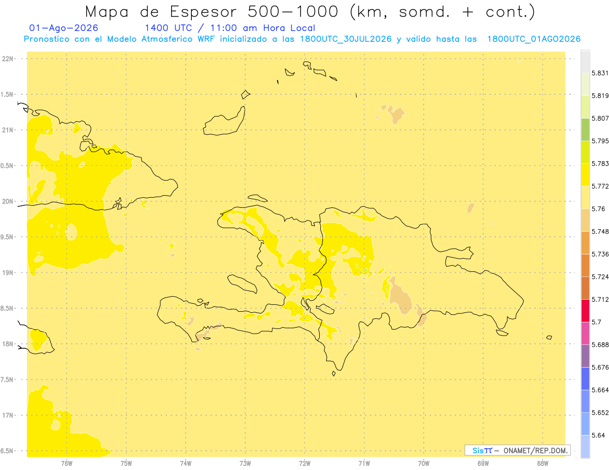The width and height of the screenshot is (609, 470).
Task: Click legend value '5.748'
Action: (x=600, y=232)
